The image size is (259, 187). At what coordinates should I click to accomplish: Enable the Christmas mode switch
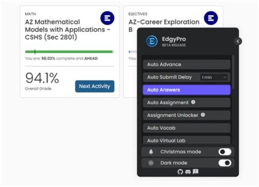coord(225,152)
